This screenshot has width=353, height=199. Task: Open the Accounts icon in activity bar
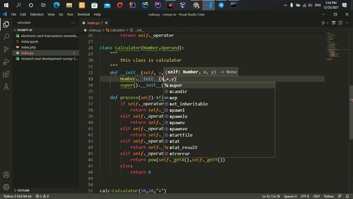point(6,175)
